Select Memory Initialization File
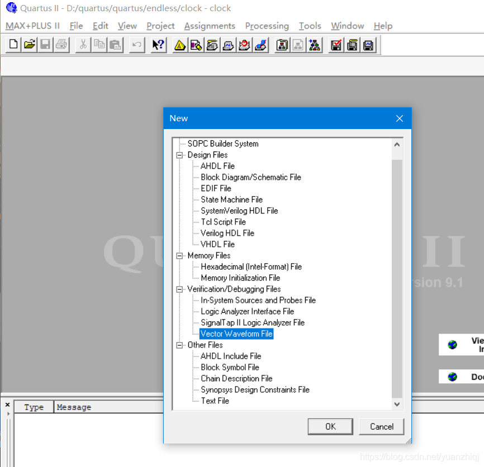484x467 pixels. (240, 278)
